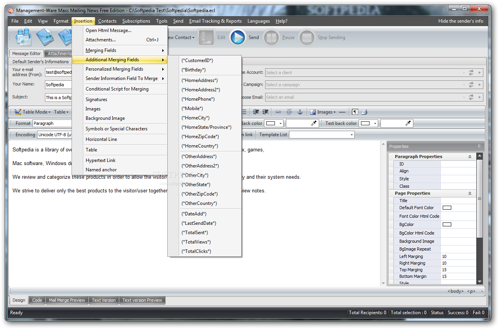Open the Text version Preview tab
The image size is (499, 329).
pyautogui.click(x=142, y=300)
